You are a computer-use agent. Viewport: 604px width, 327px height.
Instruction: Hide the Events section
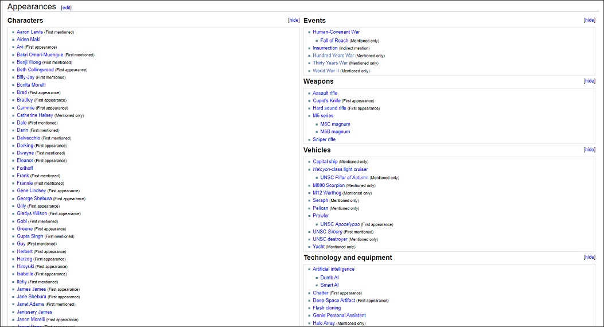click(x=589, y=20)
